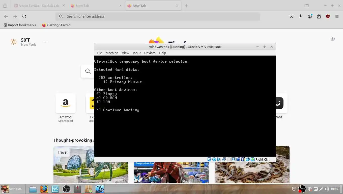Open the Help menu in VirtualBox
The width and height of the screenshot is (343, 194).
point(163,53)
